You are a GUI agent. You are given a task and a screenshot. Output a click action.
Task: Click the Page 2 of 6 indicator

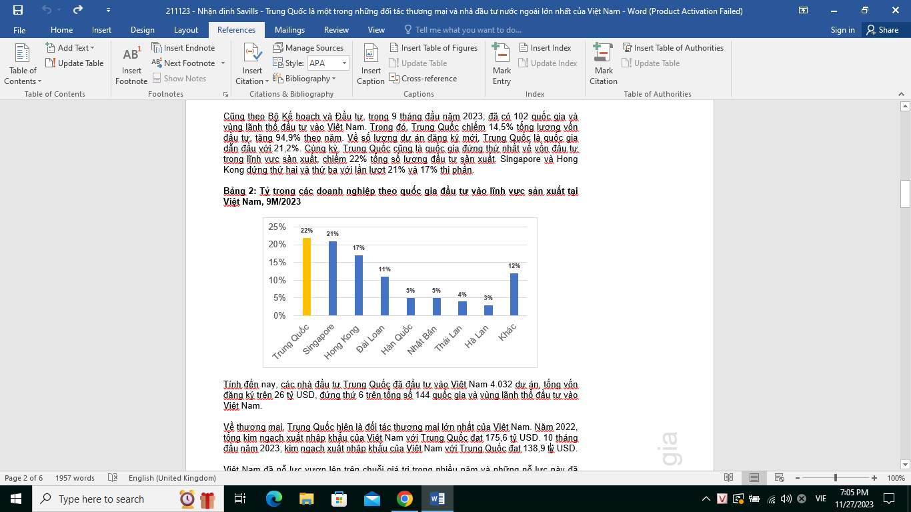[24, 478]
